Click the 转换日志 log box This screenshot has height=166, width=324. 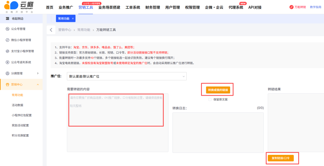pos(218,133)
